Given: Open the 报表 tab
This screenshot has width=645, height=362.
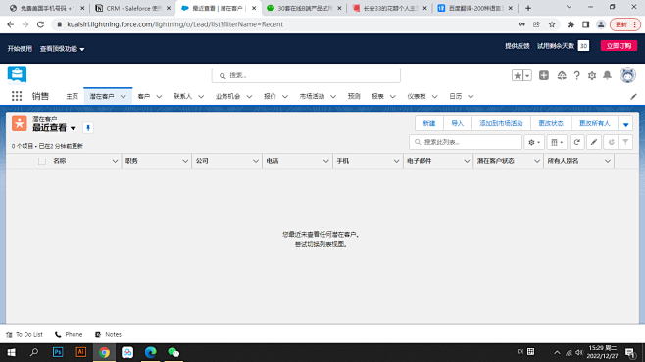Looking at the screenshot, I should click(x=377, y=96).
